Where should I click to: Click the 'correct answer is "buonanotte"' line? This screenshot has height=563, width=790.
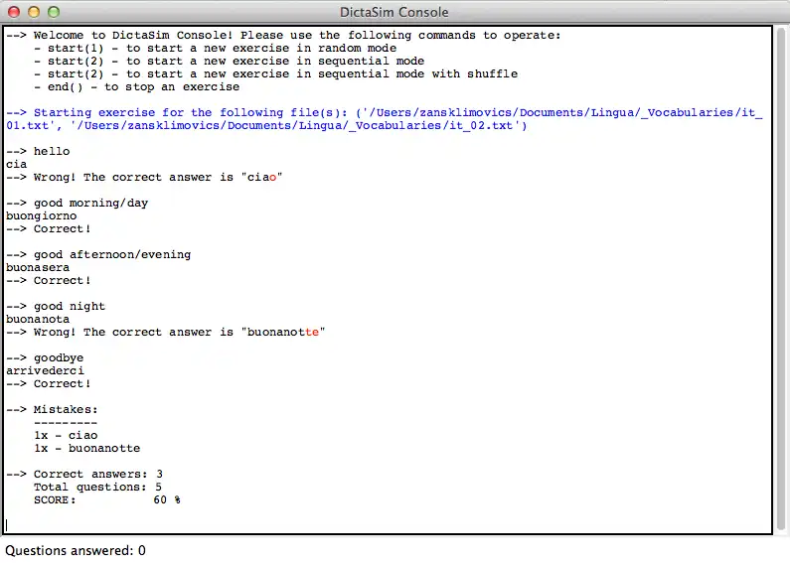tap(166, 333)
